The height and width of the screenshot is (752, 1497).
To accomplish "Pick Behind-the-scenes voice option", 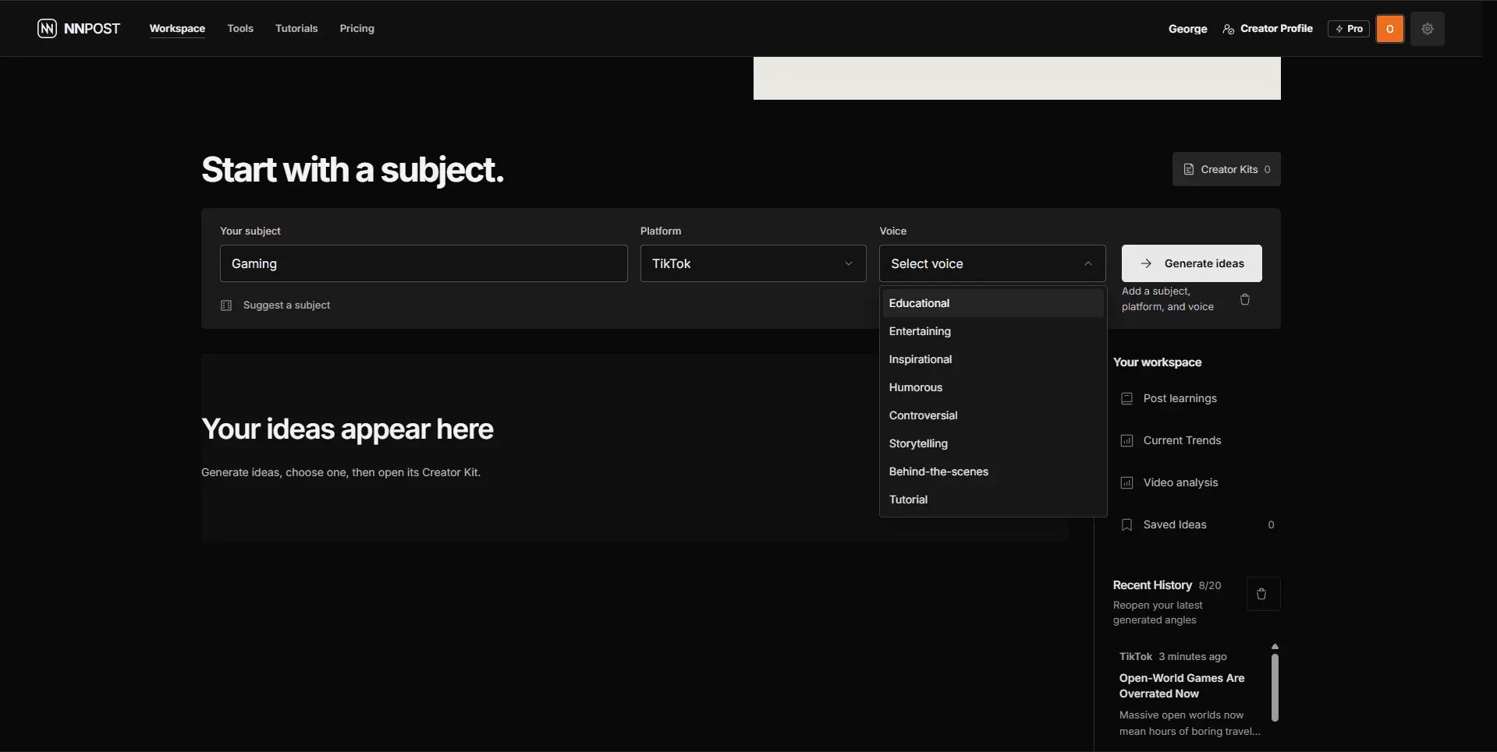I will click(x=992, y=471).
